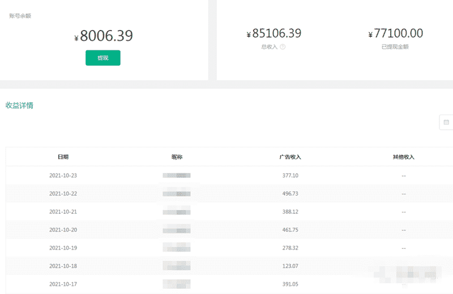The height and width of the screenshot is (294, 453).
Task: Click the account balance amount 8006.39
Action: pos(104,36)
